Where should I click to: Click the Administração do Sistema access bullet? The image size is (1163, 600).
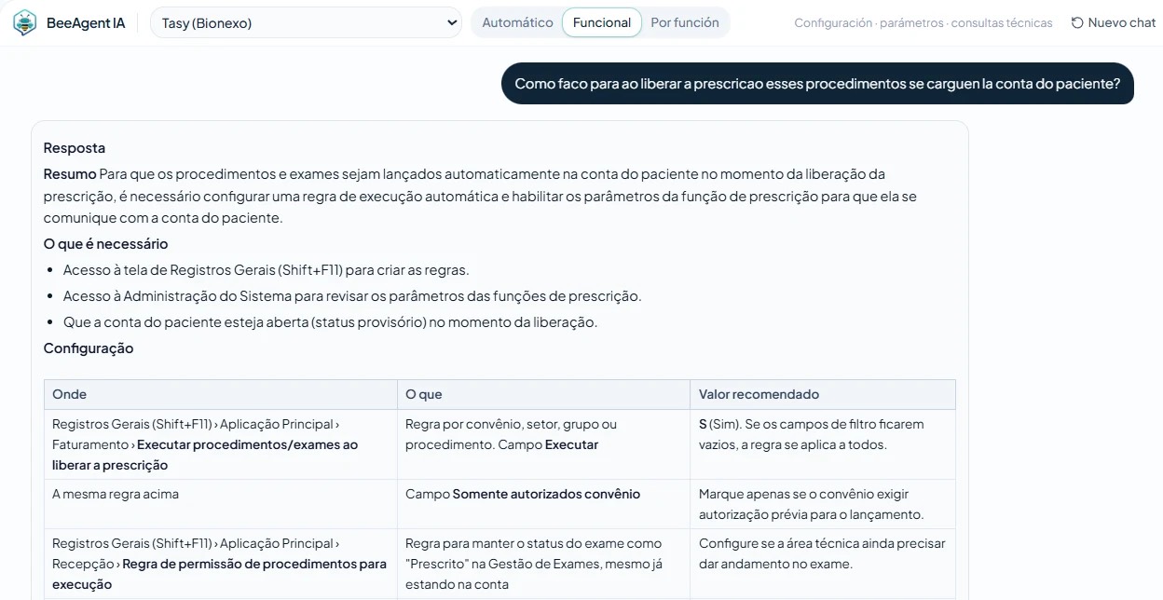tap(352, 295)
